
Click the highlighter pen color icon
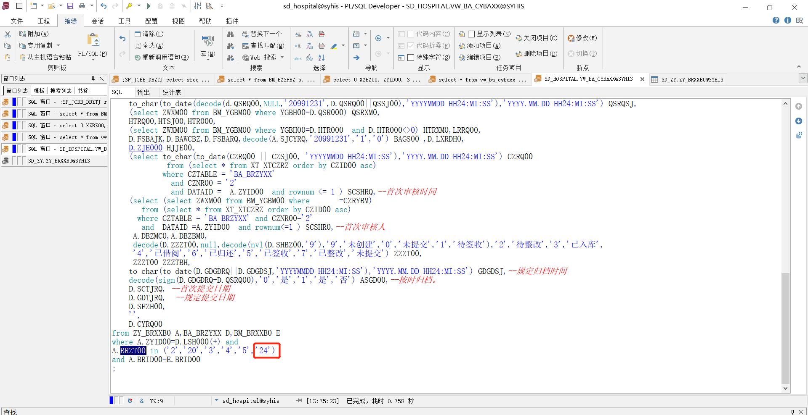[334, 46]
